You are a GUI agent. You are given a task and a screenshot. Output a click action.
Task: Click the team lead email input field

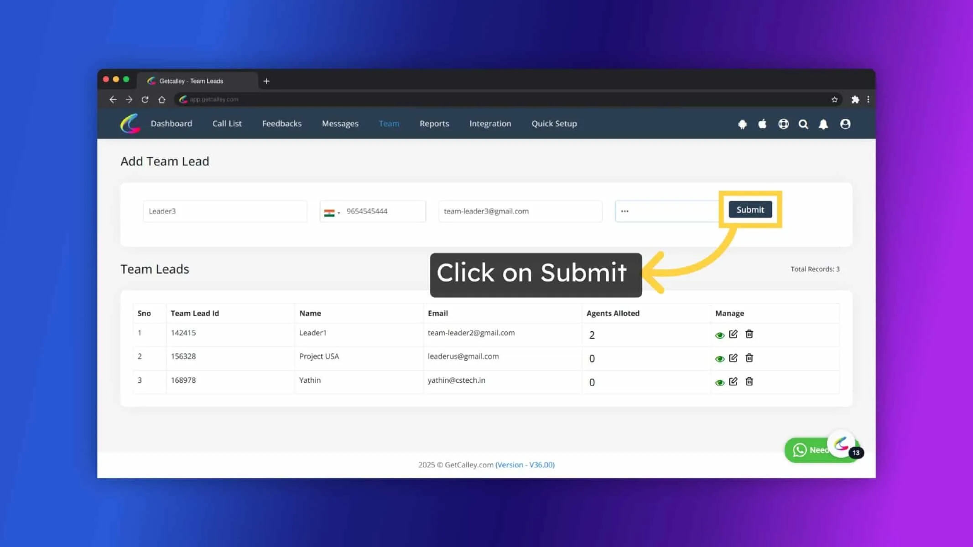coord(520,211)
